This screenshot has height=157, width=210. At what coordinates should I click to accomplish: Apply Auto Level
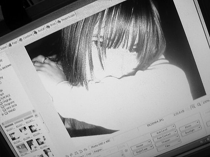[162, 131]
